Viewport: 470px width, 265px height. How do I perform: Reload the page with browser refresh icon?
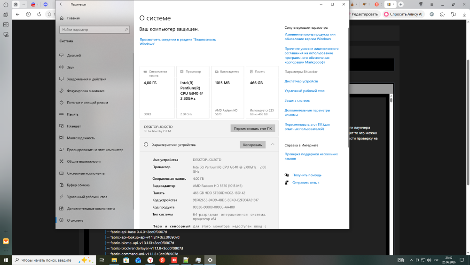39,14
